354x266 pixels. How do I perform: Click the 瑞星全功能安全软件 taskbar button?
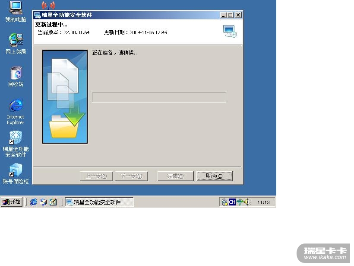(99, 202)
